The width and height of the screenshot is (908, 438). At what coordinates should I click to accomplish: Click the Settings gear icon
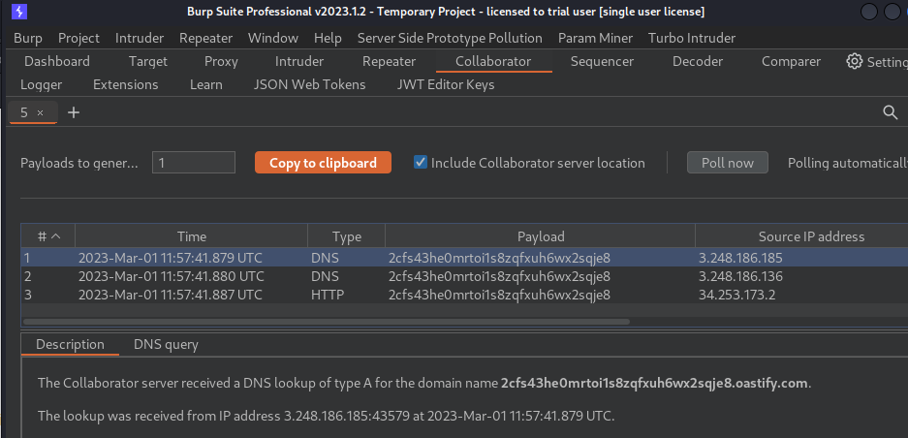pos(854,61)
